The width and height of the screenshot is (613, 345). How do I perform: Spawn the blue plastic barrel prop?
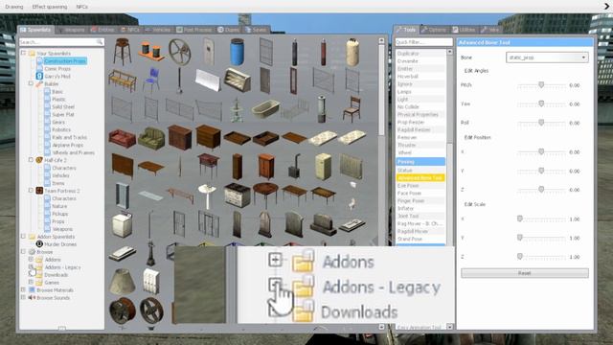tap(237, 52)
